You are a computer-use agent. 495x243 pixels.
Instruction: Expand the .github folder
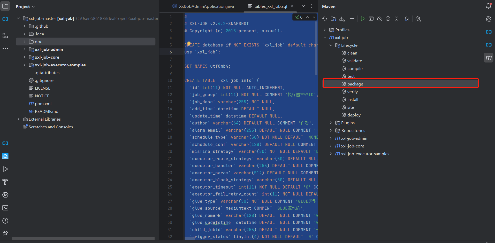click(24, 26)
